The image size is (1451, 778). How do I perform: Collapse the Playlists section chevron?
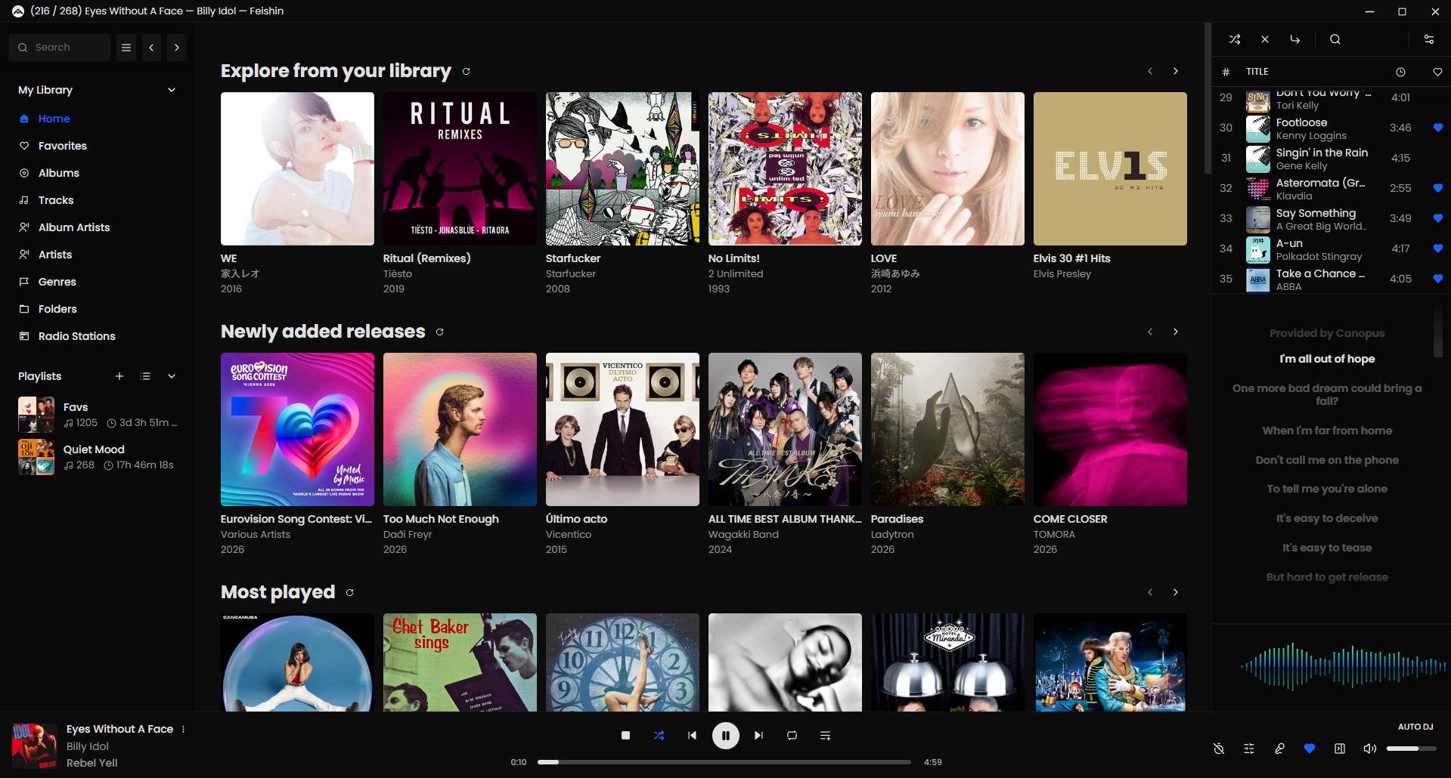172,376
